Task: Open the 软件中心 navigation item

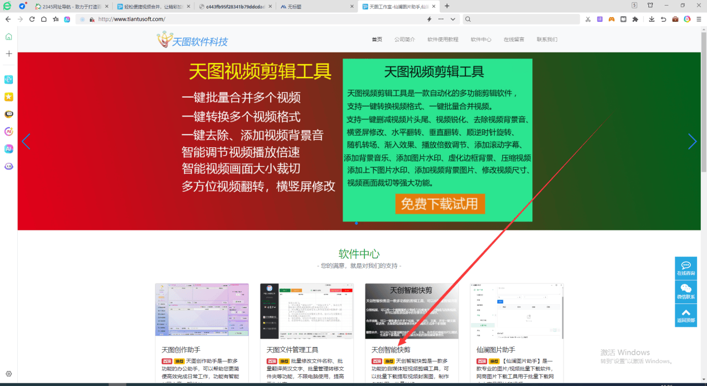Action: point(480,40)
